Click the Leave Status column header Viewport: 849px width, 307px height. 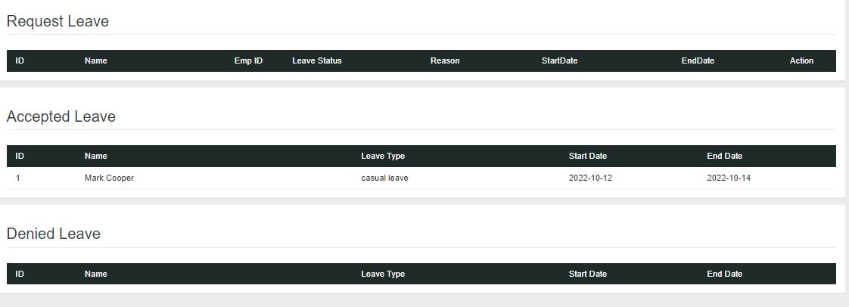316,61
